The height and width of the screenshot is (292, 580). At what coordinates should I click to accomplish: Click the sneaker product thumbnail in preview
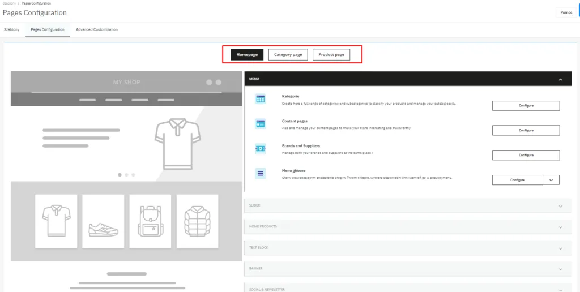point(103,221)
